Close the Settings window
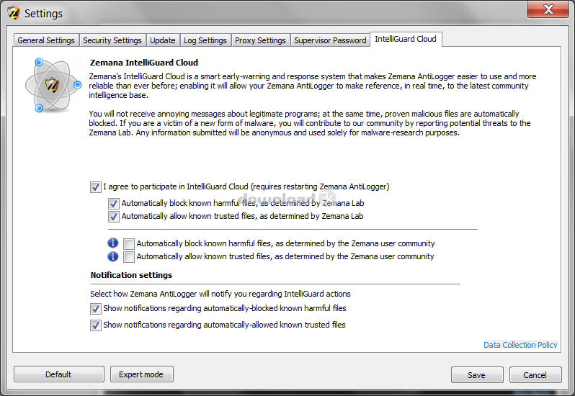This screenshot has height=396, width=575. coord(548,9)
